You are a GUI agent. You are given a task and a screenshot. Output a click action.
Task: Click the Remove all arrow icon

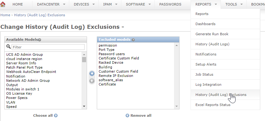127,115
